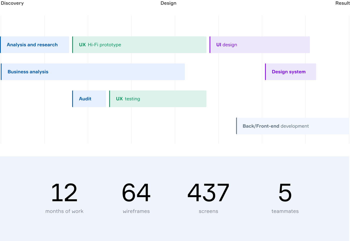Select the UX Hi-Fi prototype bar

click(139, 45)
